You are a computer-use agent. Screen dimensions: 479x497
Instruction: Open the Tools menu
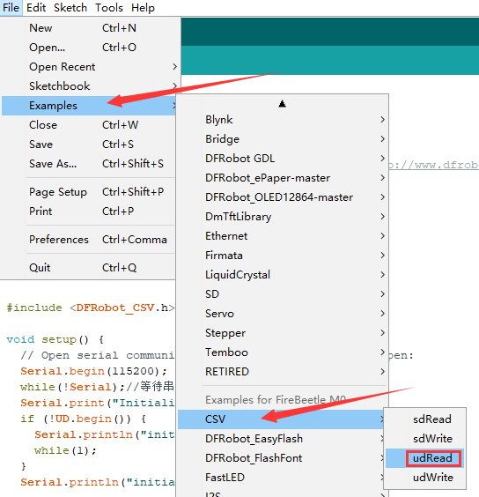(x=109, y=7)
